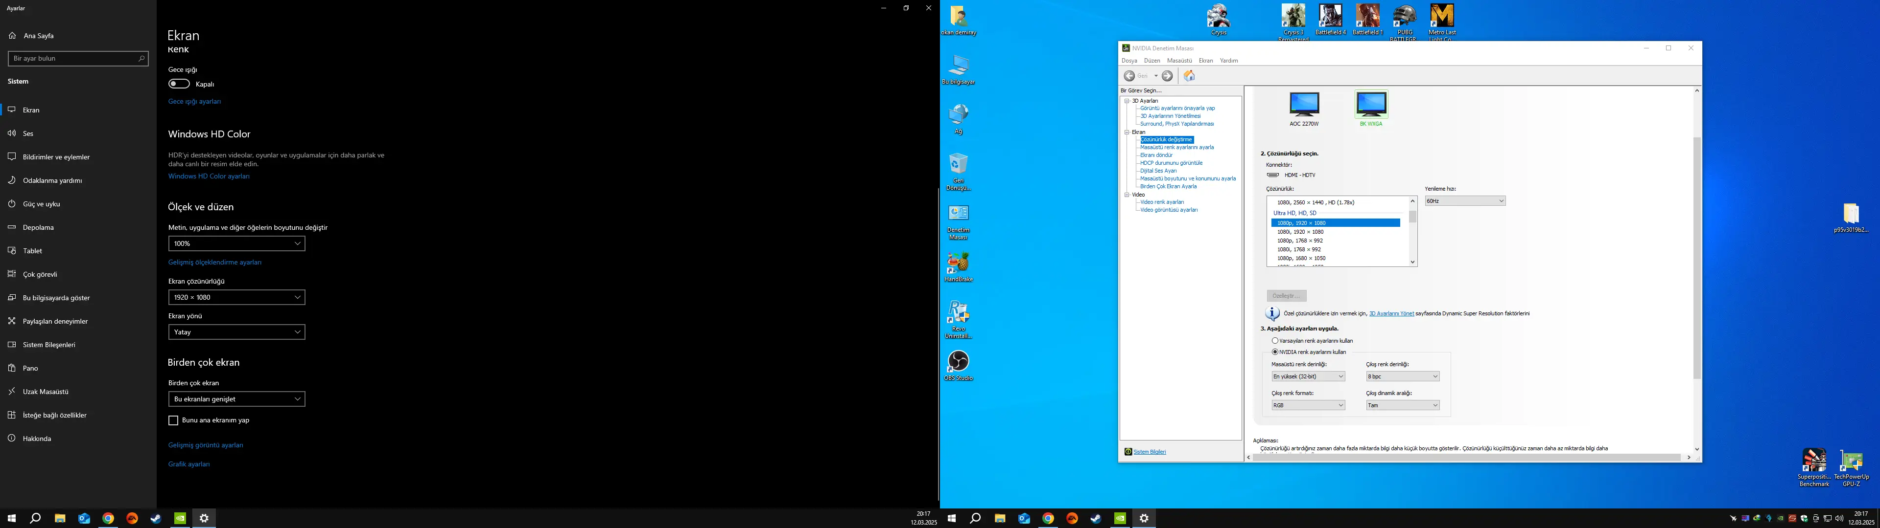This screenshot has width=1880, height=528.
Task: Collapse the 3D Ayarları tree node
Action: pyautogui.click(x=1127, y=101)
